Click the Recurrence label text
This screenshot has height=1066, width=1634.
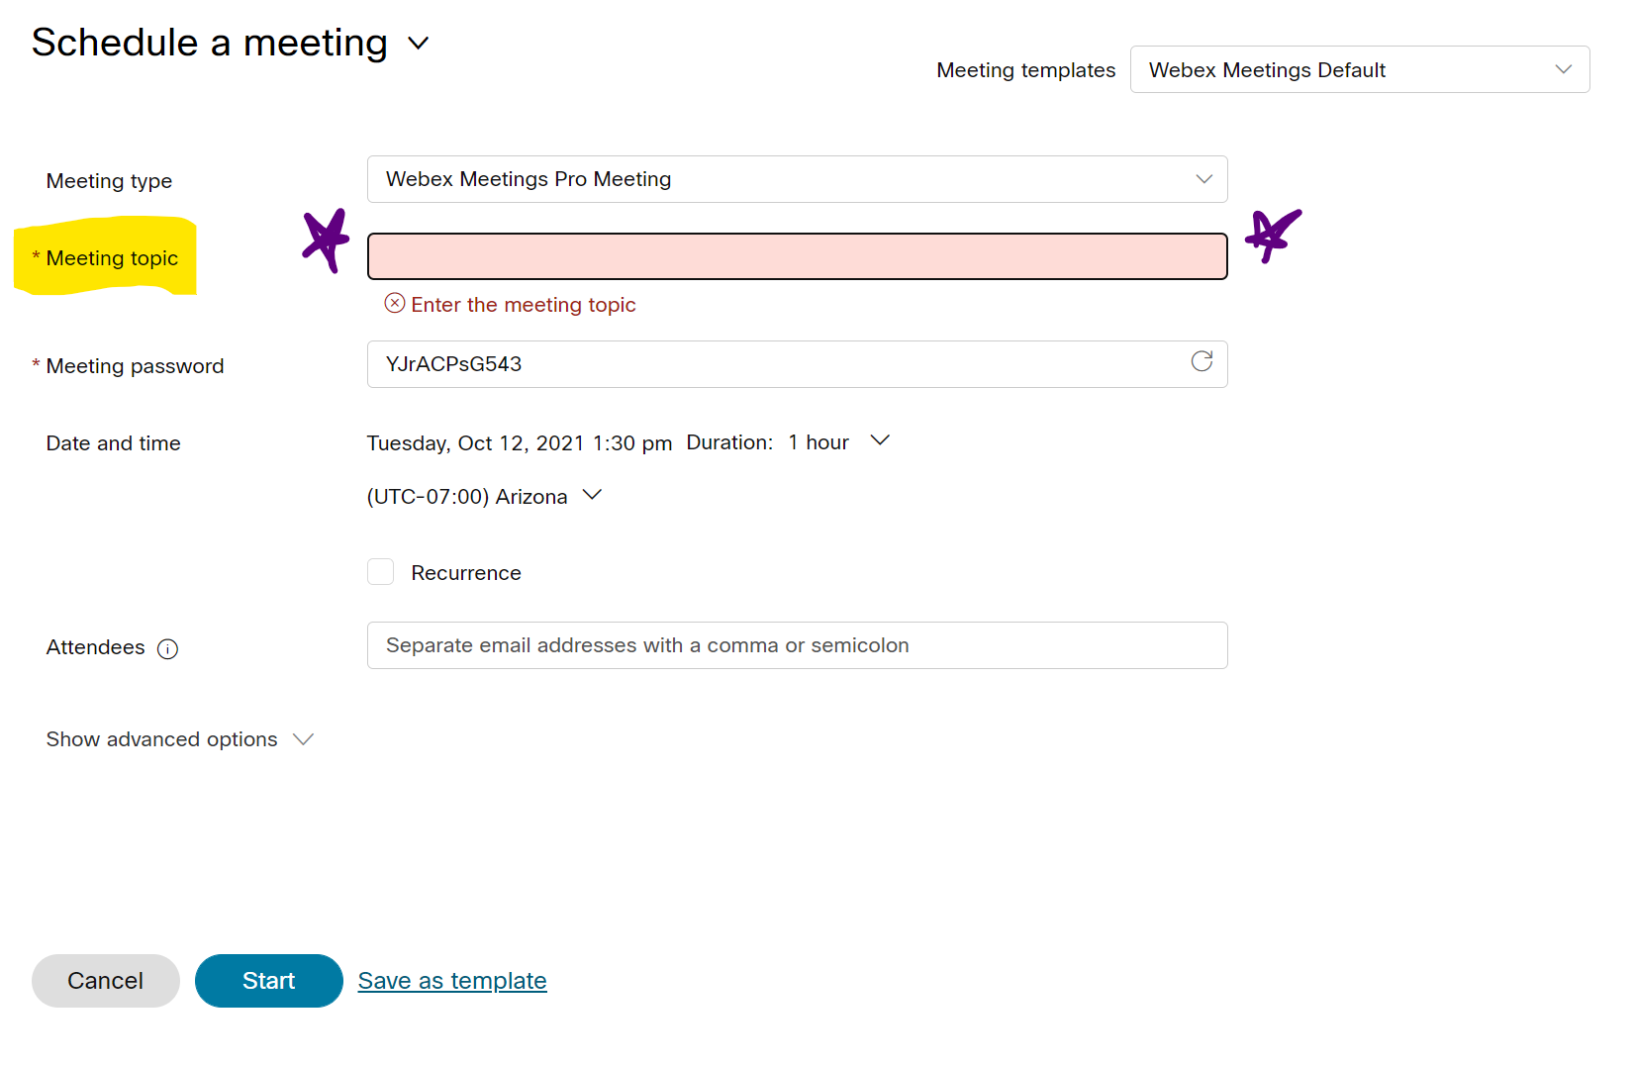point(466,573)
